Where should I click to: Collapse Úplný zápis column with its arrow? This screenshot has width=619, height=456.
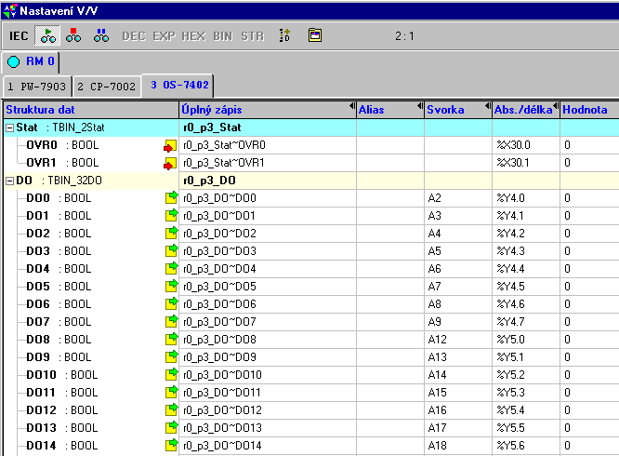point(352,106)
